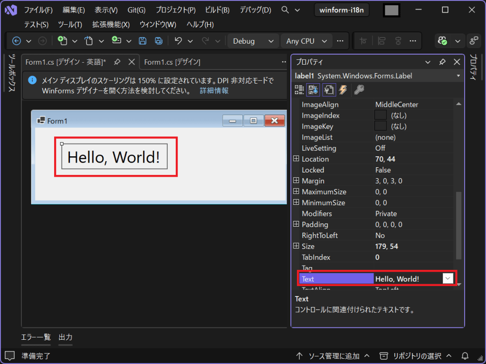Open the ビルド(B) menu
Screen dimensions: 486x364
217,10
